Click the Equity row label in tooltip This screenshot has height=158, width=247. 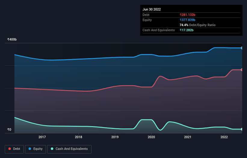[x=147, y=20]
